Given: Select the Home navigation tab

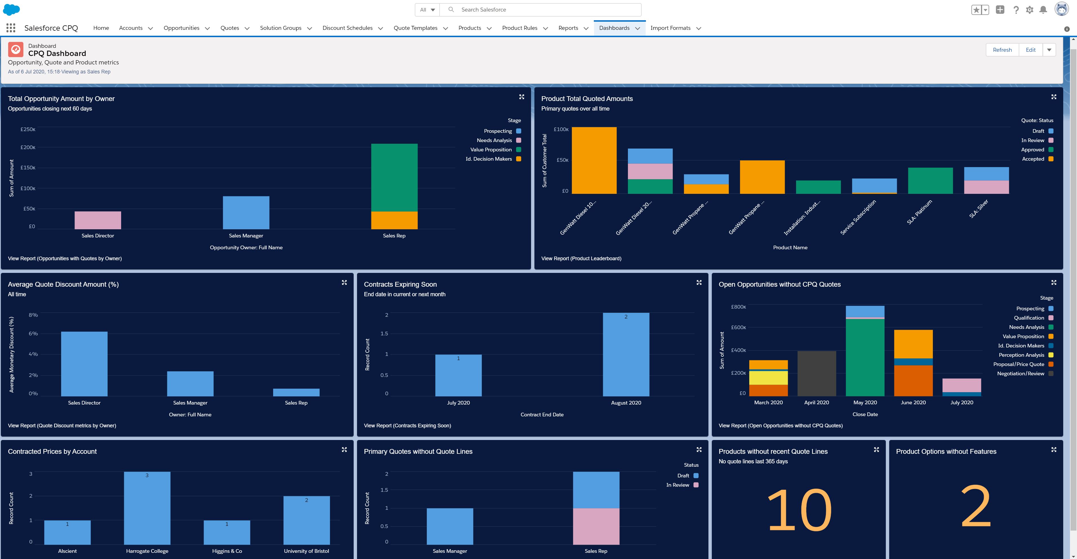Looking at the screenshot, I should coord(101,28).
